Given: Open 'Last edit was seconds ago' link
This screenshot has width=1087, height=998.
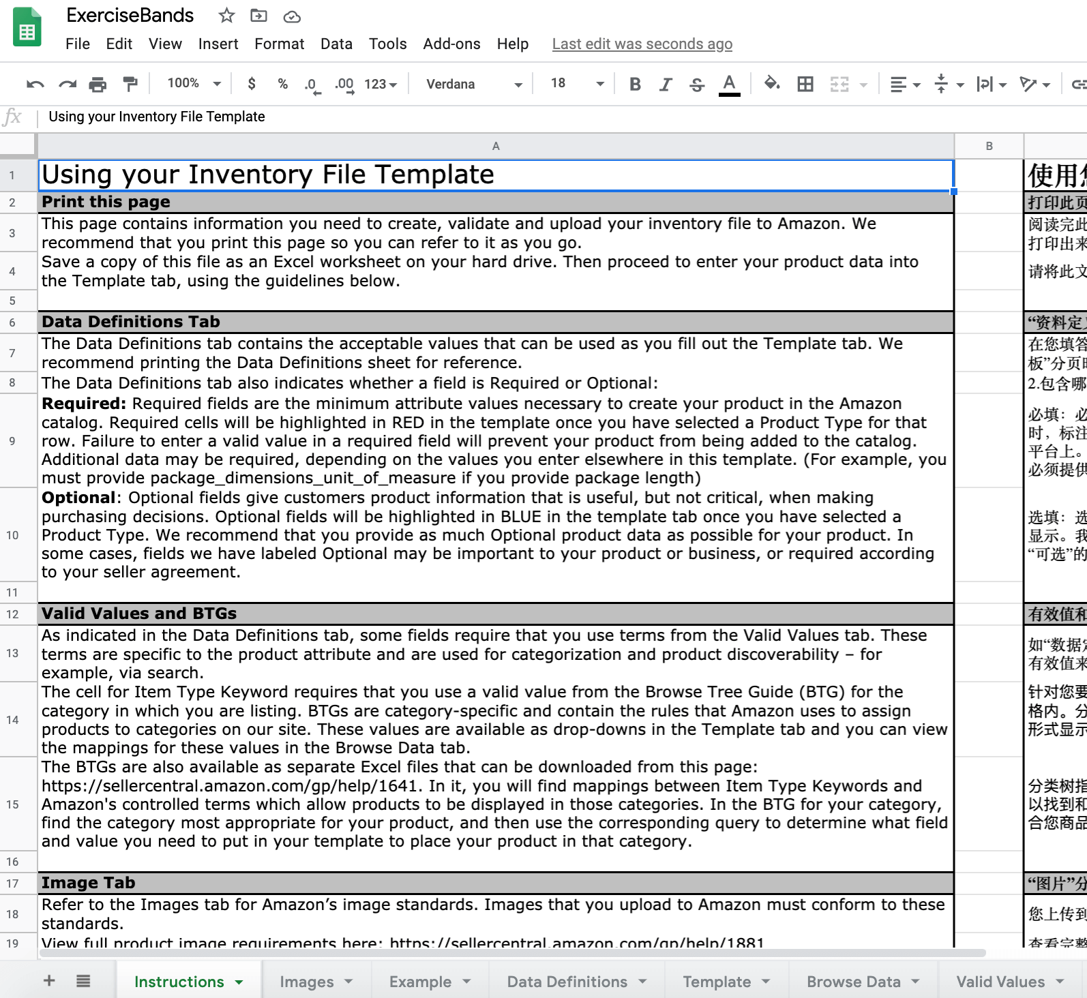Looking at the screenshot, I should pyautogui.click(x=642, y=44).
